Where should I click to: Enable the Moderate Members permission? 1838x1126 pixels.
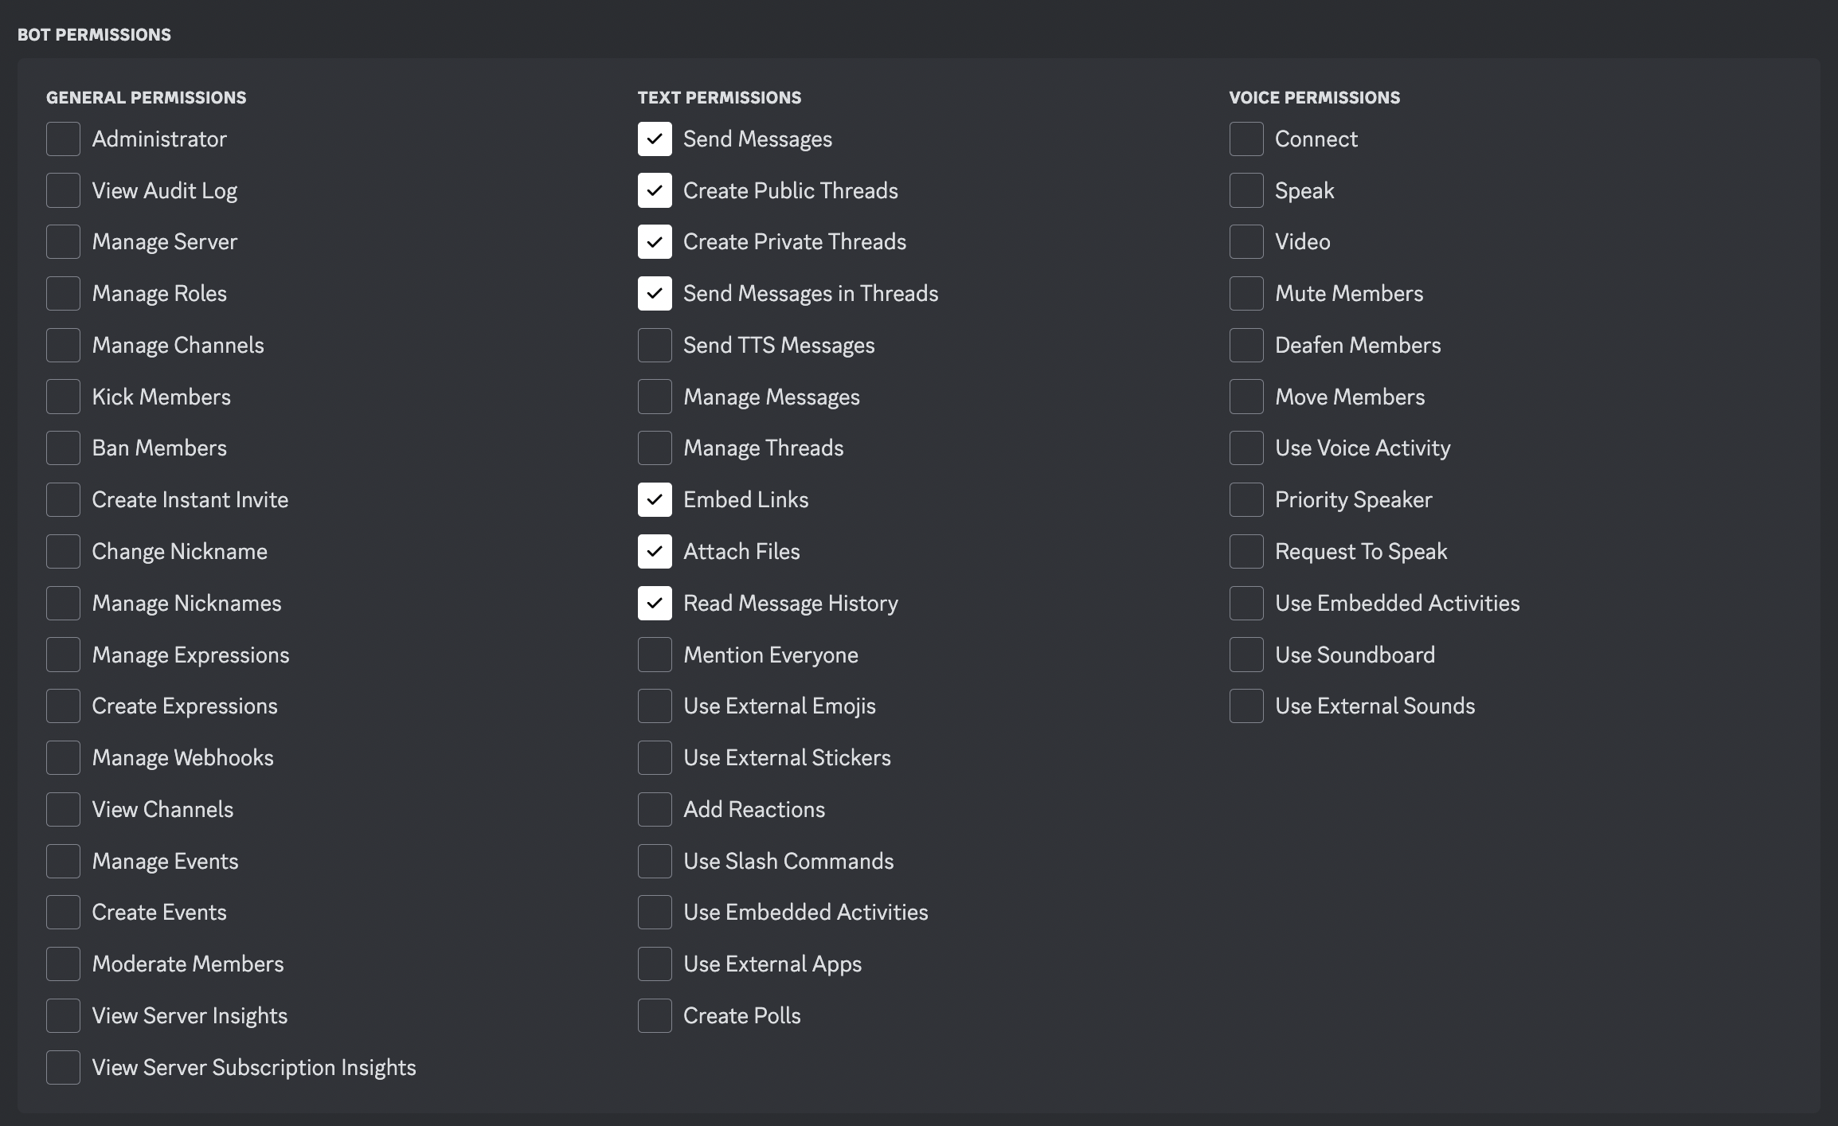pyautogui.click(x=61, y=962)
